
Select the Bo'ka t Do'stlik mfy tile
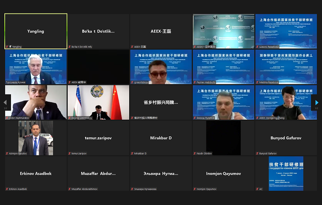(98, 31)
